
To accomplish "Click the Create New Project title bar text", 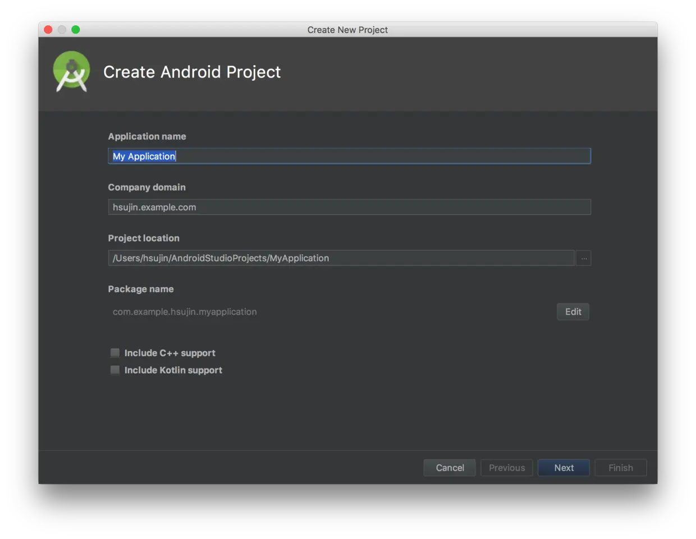I will coord(347,30).
